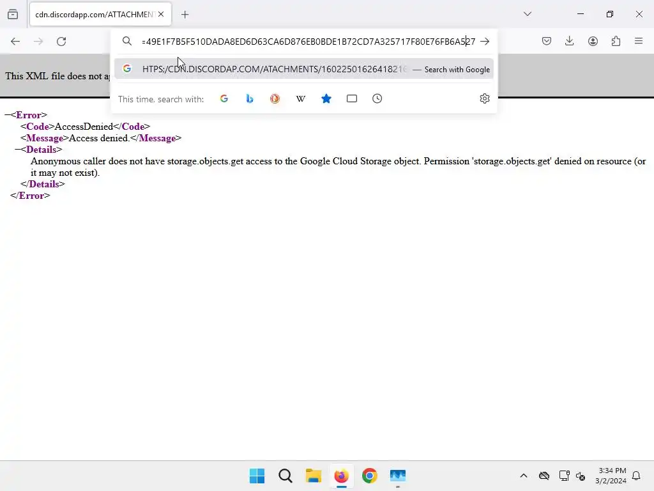
Task: Click the 'Access denied.' message text
Action: tap(99, 138)
